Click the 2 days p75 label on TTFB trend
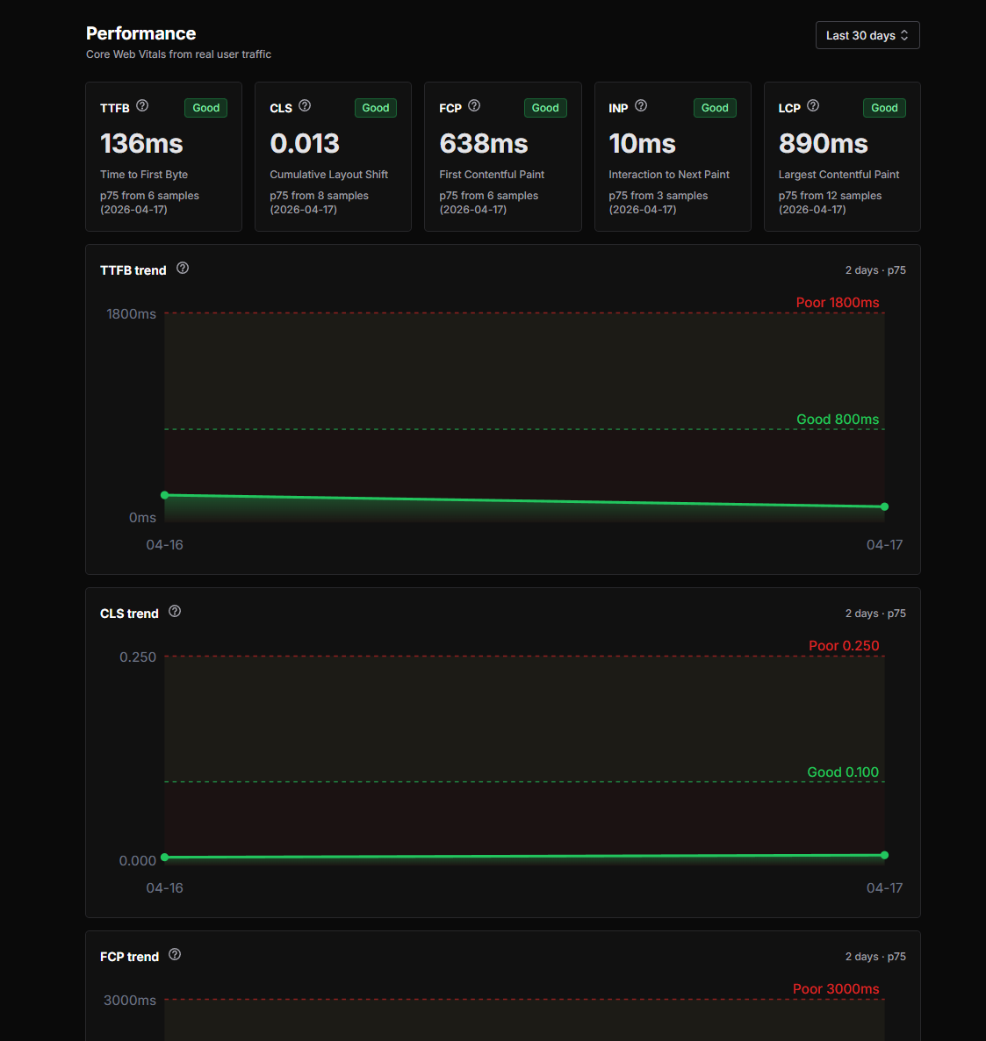 pyautogui.click(x=875, y=269)
